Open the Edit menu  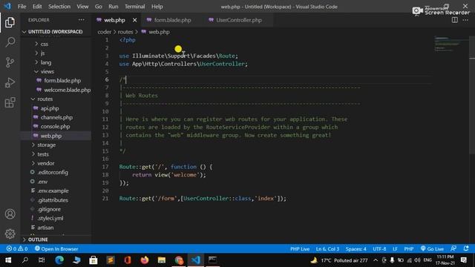37,7
